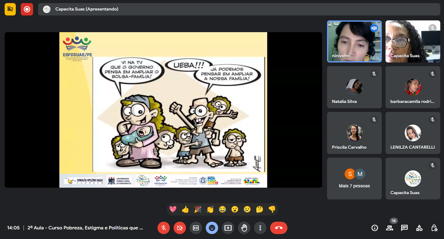The width and height of the screenshot is (444, 239).
Task: Click the Capacita Suas (Apresentando) bar
Action: point(239,9)
